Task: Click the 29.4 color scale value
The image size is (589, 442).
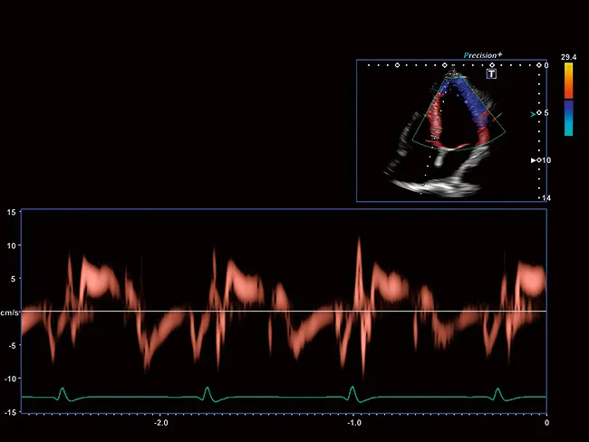Action: click(x=568, y=58)
